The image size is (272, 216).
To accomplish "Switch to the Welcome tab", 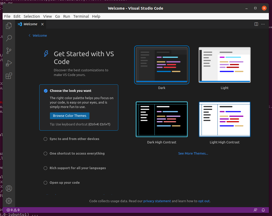I will pyautogui.click(x=30, y=24).
